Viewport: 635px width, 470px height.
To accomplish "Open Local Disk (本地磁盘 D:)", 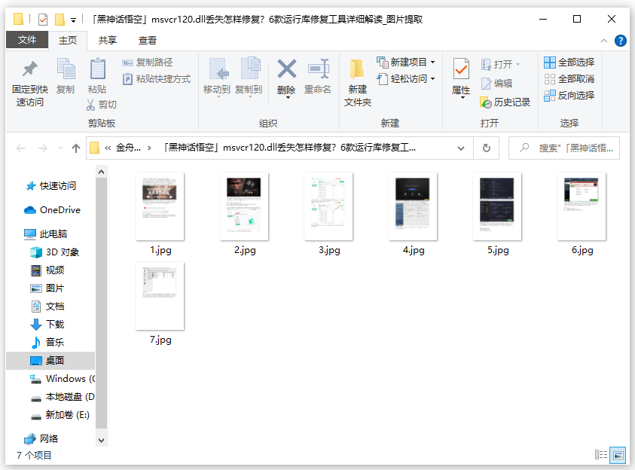I will (63, 397).
